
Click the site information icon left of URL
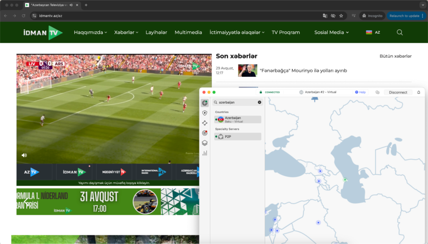point(34,16)
